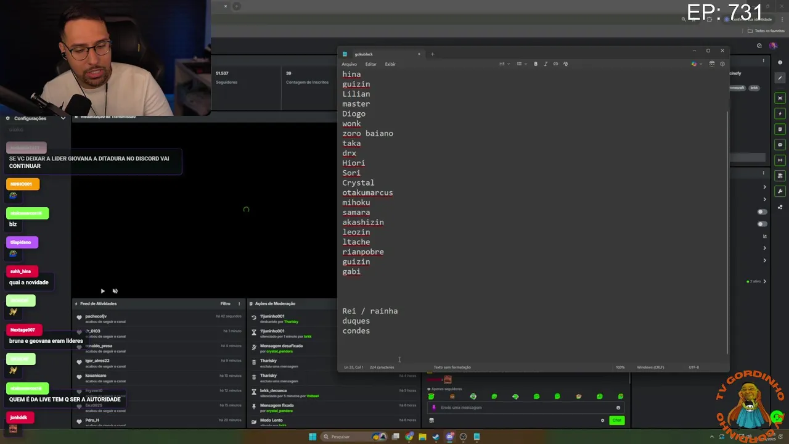The image size is (789, 444).
Task: Click the igor_alves22 follower entry
Action: [158, 363]
